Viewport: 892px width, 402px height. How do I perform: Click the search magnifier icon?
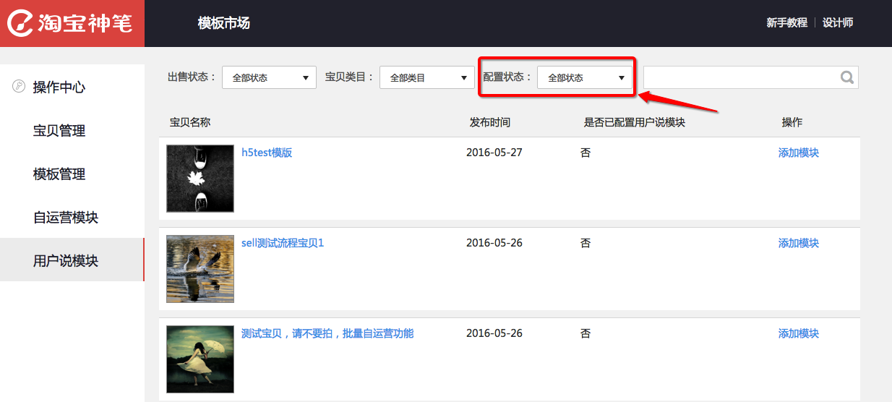[x=847, y=77]
